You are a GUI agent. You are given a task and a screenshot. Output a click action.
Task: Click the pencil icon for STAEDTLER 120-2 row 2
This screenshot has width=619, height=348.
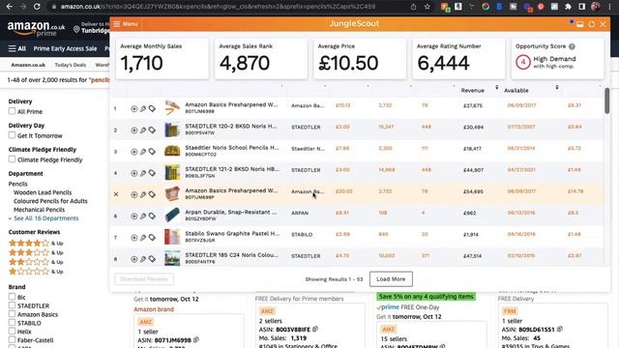(143, 130)
